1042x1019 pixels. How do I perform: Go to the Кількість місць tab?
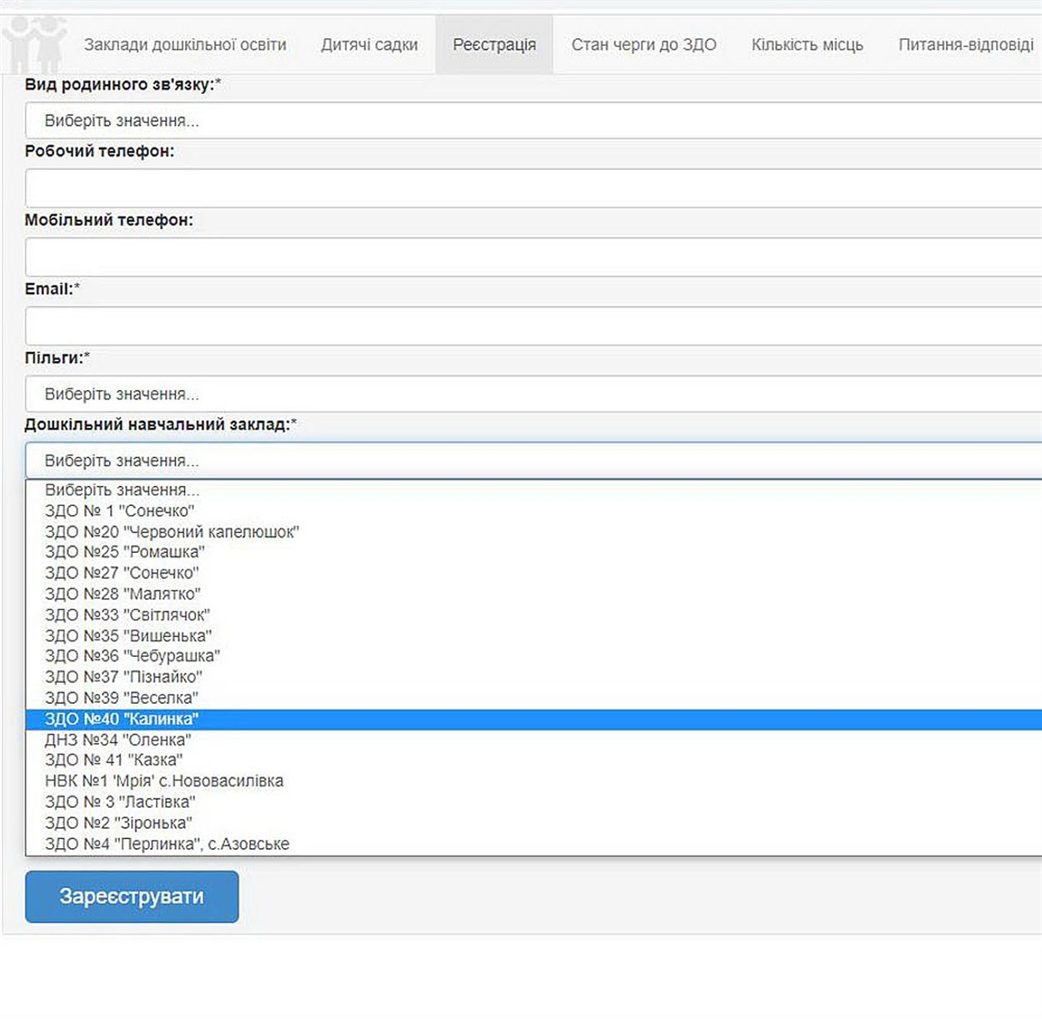click(807, 45)
